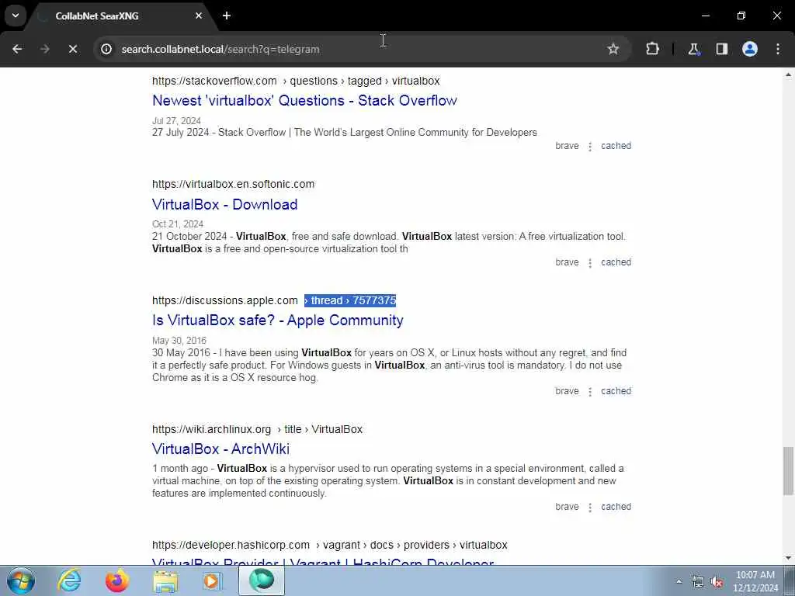The height and width of the screenshot is (596, 795).
Task: Open Windows Media Player from taskbar
Action: pyautogui.click(x=213, y=580)
